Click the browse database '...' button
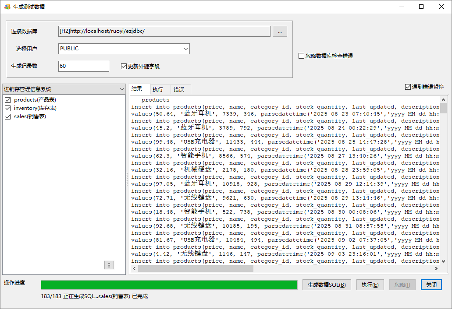 280,31
